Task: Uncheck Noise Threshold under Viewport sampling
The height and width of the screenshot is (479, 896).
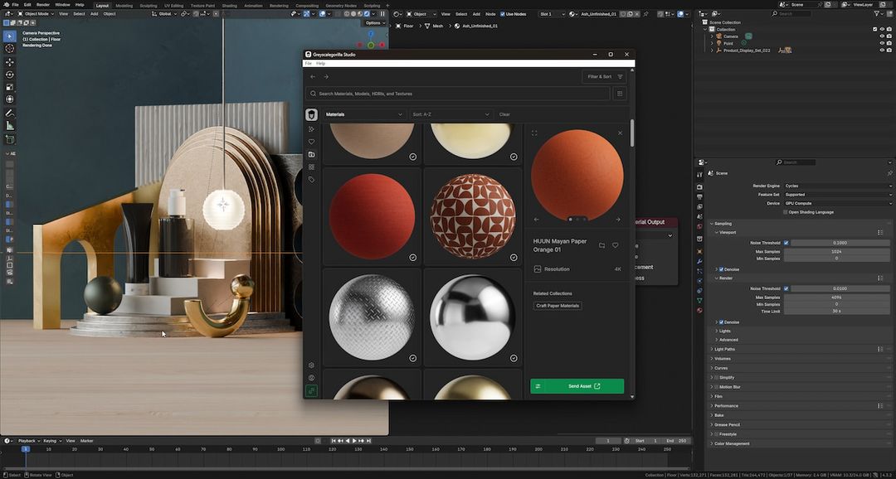Action: (x=786, y=243)
